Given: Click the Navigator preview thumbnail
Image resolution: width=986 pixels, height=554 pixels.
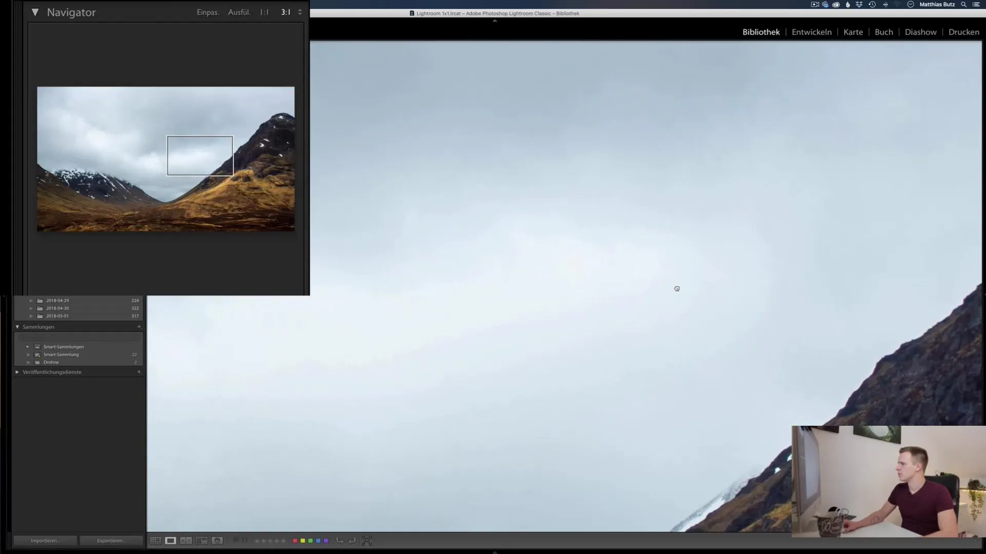Looking at the screenshot, I should (x=166, y=159).
